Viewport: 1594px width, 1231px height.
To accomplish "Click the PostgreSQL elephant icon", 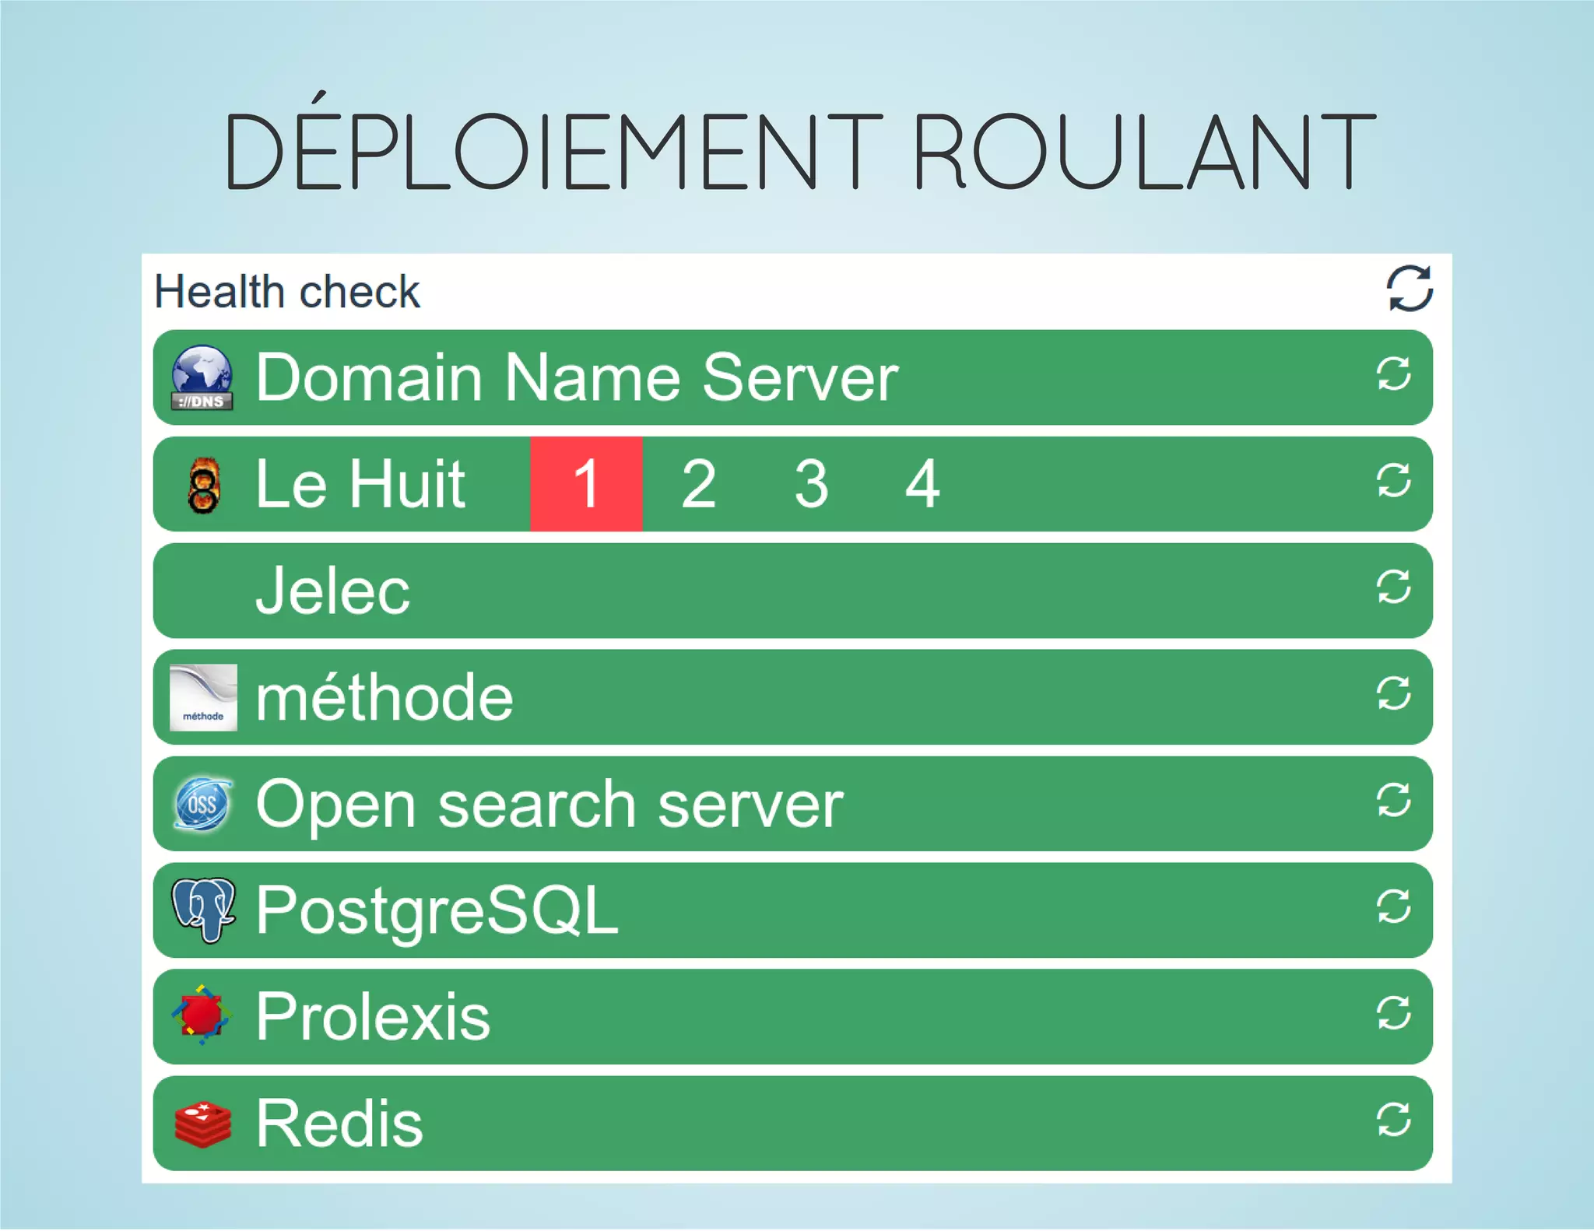I will (x=203, y=910).
